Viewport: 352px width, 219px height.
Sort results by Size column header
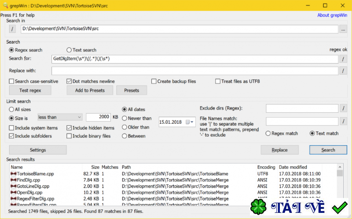[x=95, y=167]
